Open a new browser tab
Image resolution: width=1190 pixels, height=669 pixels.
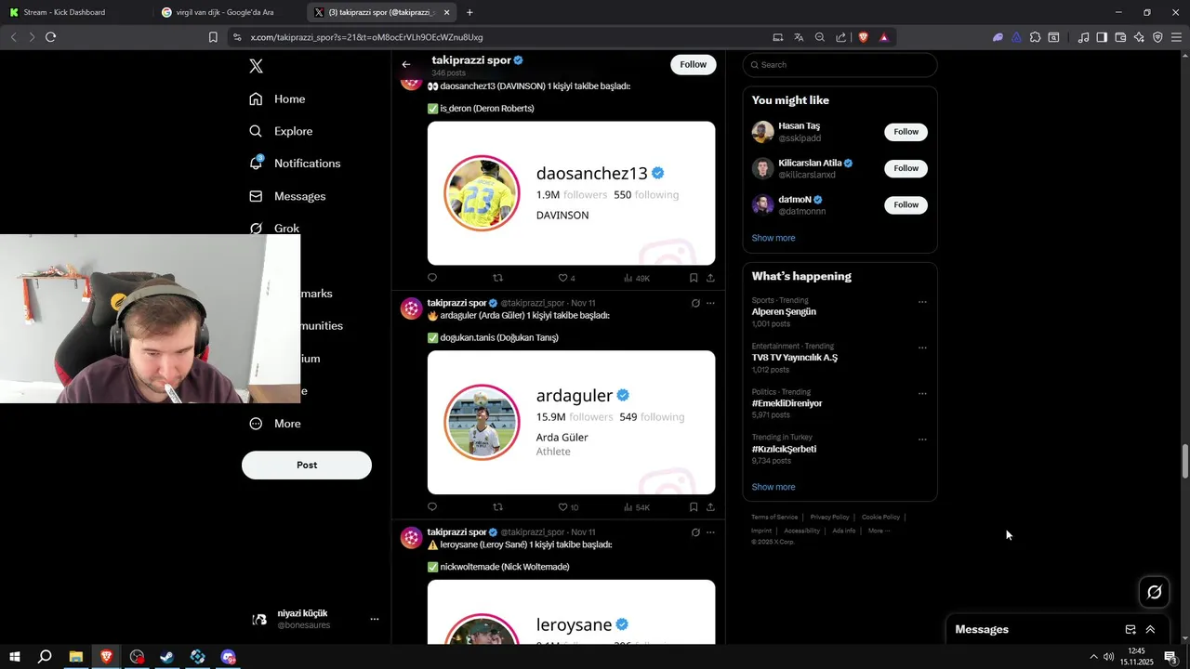click(469, 12)
